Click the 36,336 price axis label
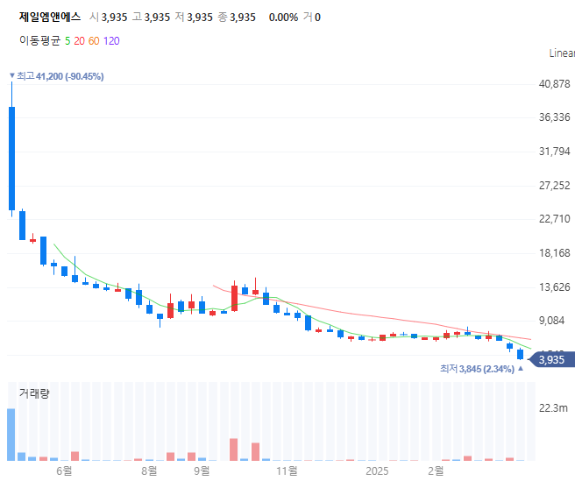Viewport: 575px width, 481px height. 555,117
